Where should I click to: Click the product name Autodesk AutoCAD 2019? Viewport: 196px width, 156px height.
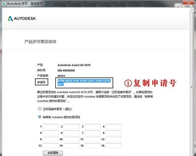pos(74,65)
